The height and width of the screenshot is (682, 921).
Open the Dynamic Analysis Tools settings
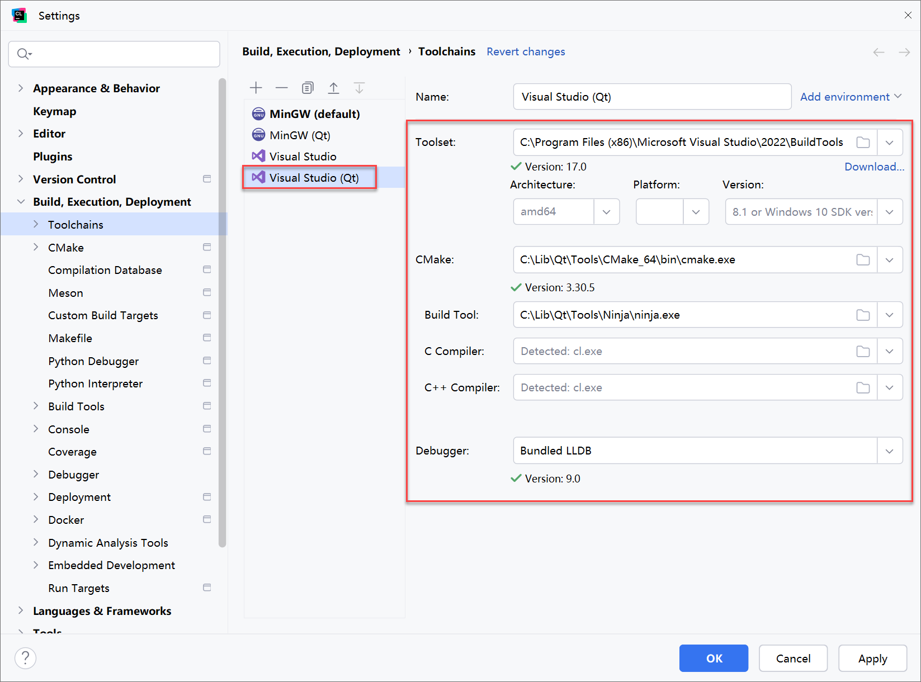coord(108,543)
